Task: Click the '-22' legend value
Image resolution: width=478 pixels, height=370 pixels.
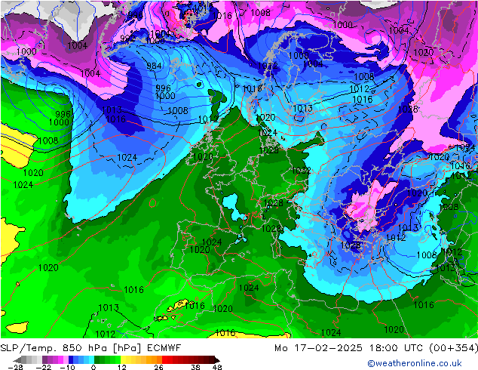Action: 44,367
